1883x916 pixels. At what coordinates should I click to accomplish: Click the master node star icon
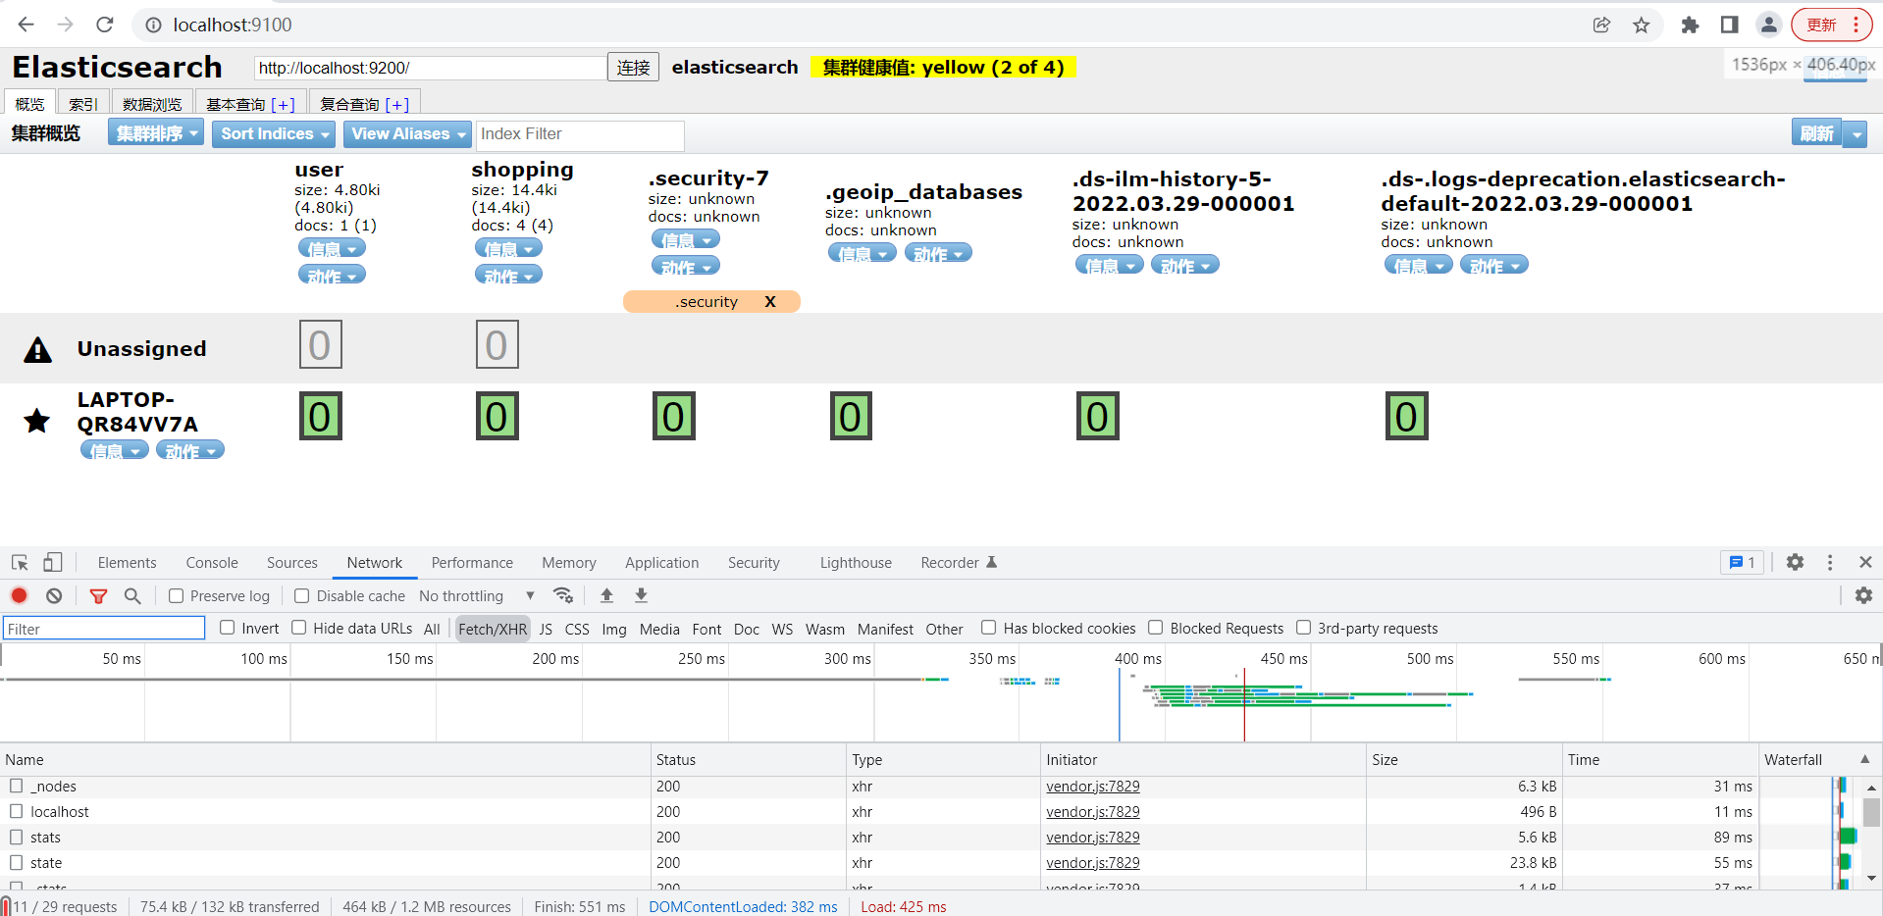coord(37,421)
